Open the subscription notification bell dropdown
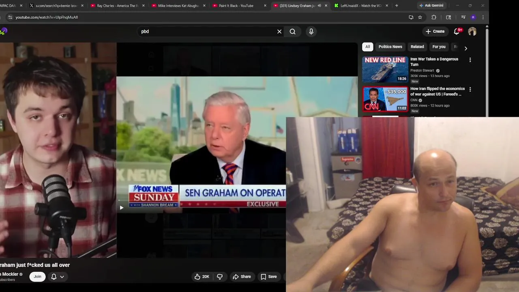This screenshot has height=292, width=519. 57,277
